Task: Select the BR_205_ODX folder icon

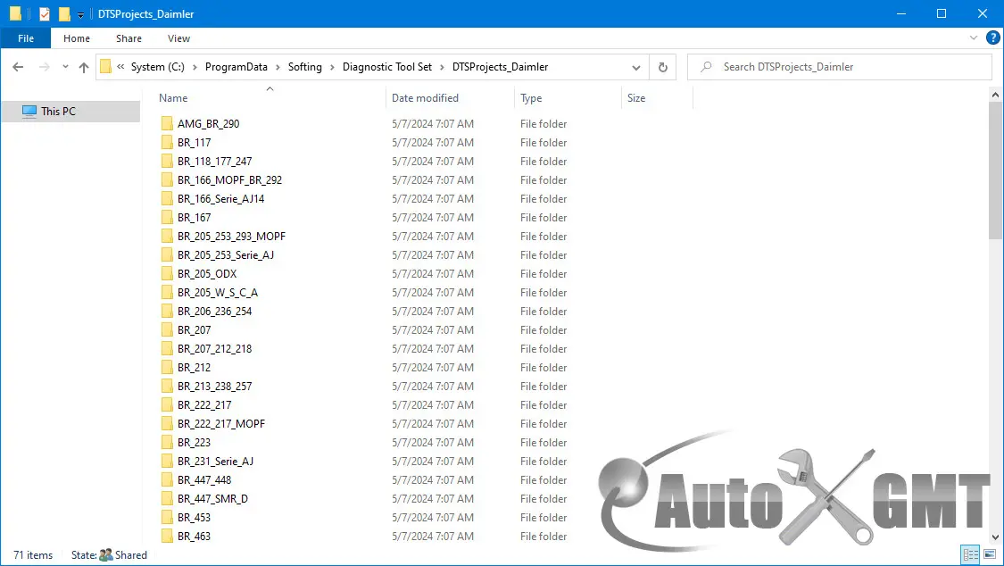Action: tap(167, 273)
